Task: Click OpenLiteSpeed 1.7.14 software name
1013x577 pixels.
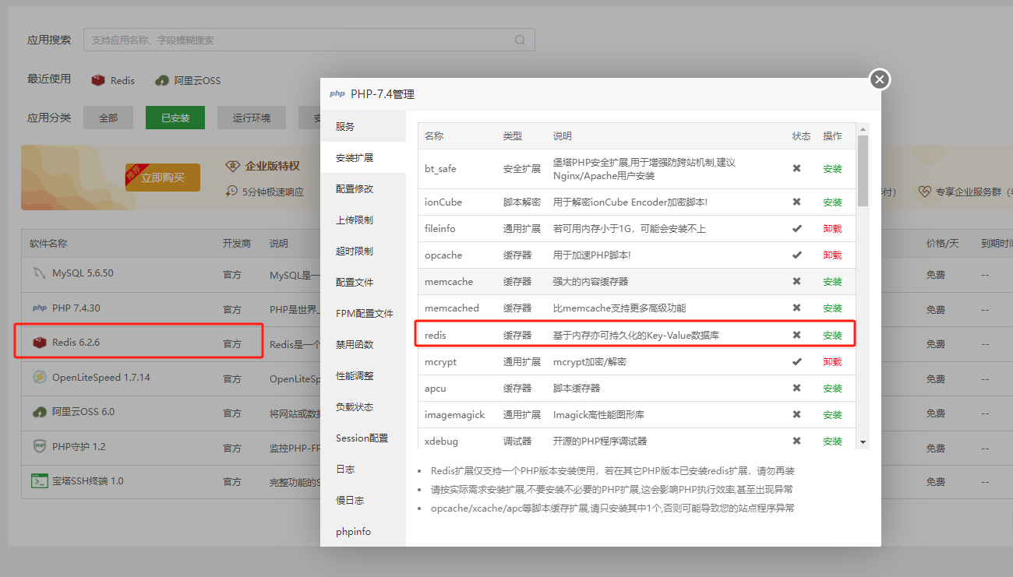Action: point(101,377)
